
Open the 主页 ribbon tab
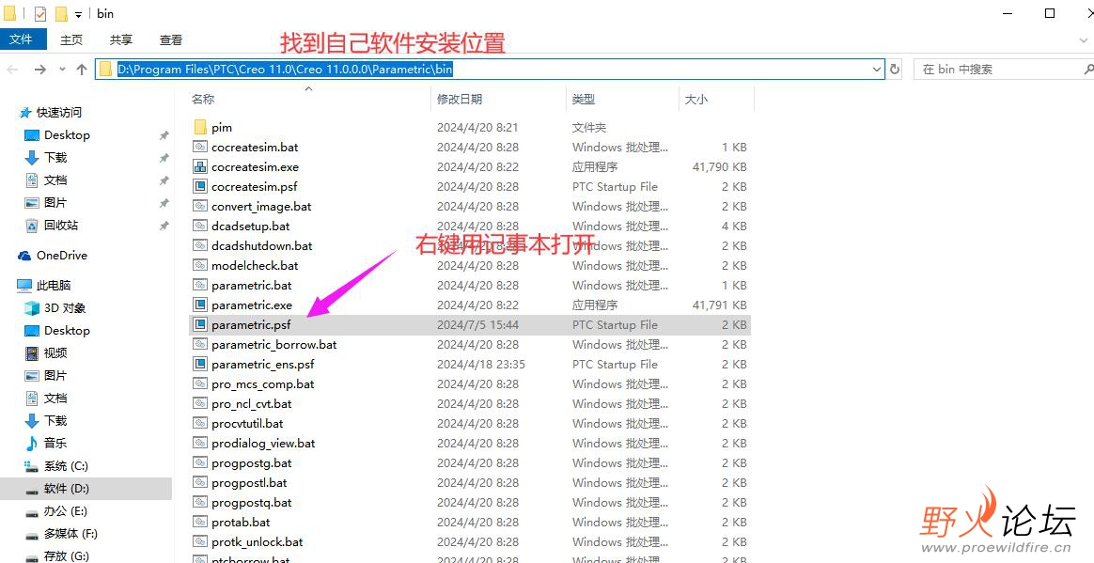tap(71, 39)
